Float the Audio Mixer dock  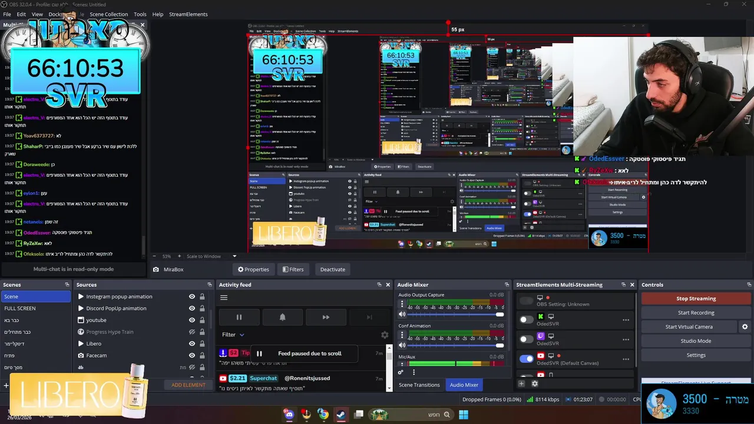pyautogui.click(x=507, y=284)
